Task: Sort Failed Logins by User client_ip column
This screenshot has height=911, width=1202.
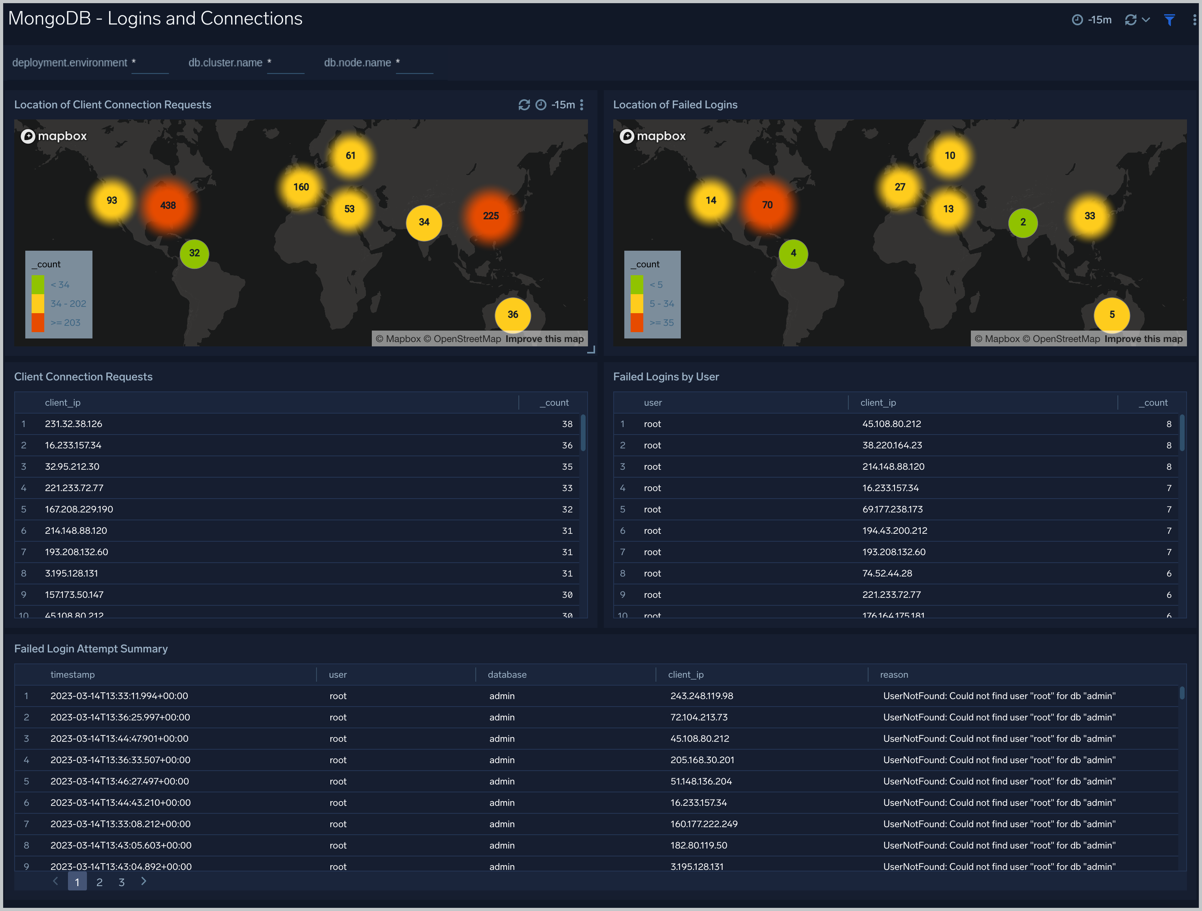Action: [878, 403]
